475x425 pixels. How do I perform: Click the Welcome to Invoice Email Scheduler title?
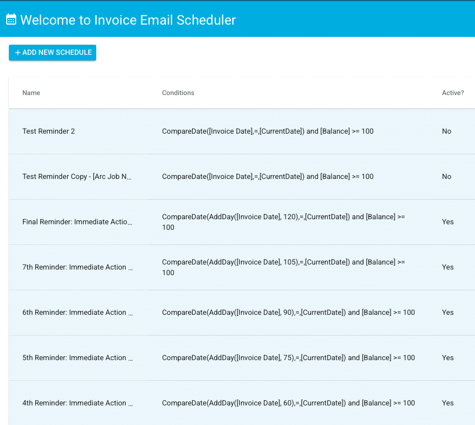pos(127,19)
